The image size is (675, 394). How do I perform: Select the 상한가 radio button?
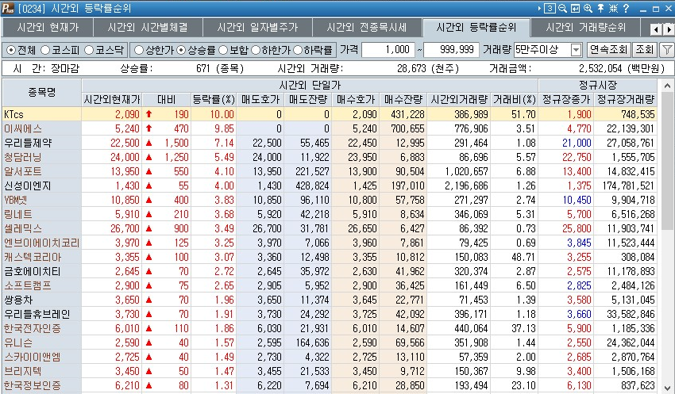139,50
